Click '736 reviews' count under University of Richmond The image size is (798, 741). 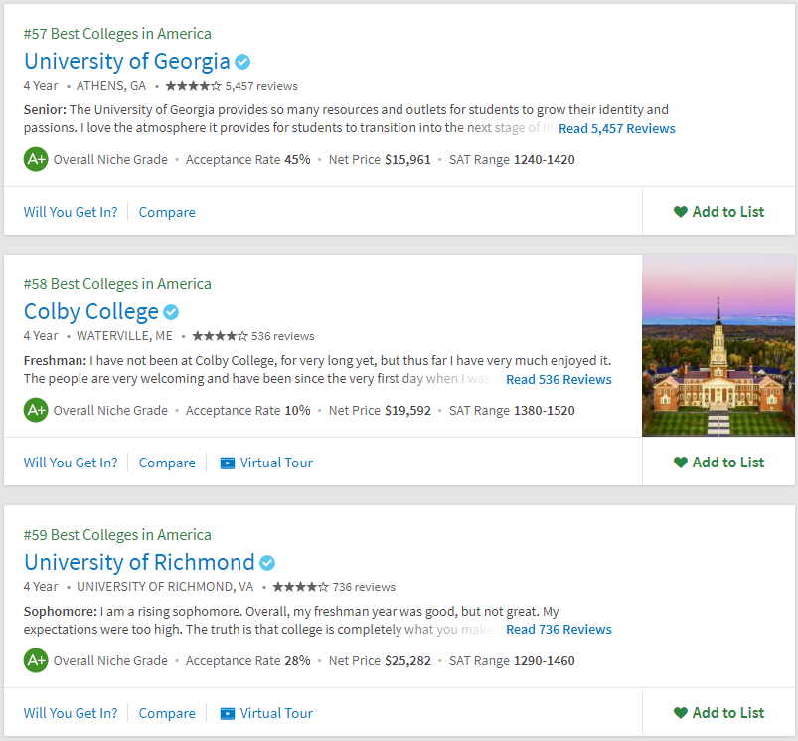point(364,587)
